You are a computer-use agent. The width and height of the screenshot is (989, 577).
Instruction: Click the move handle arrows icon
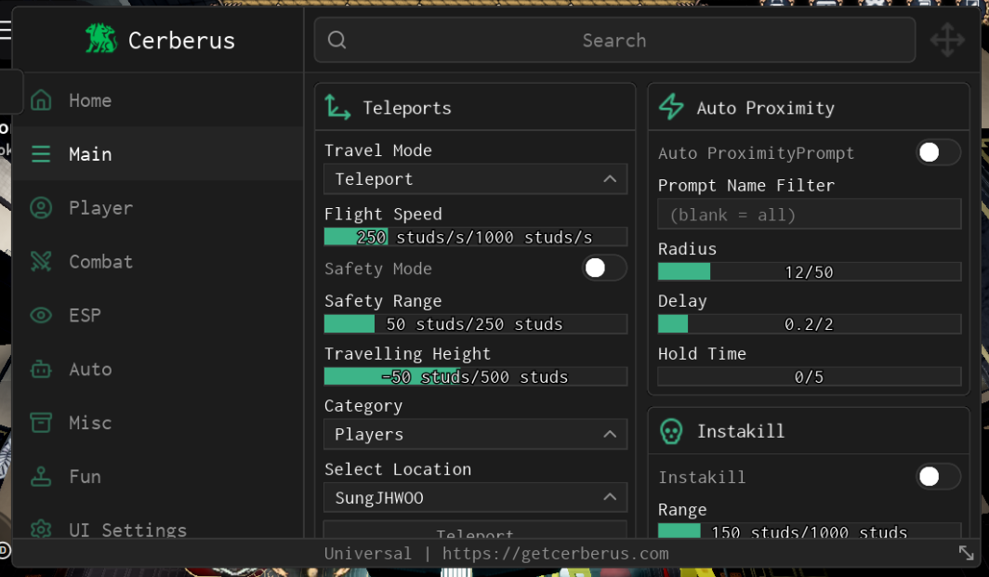pos(947,40)
